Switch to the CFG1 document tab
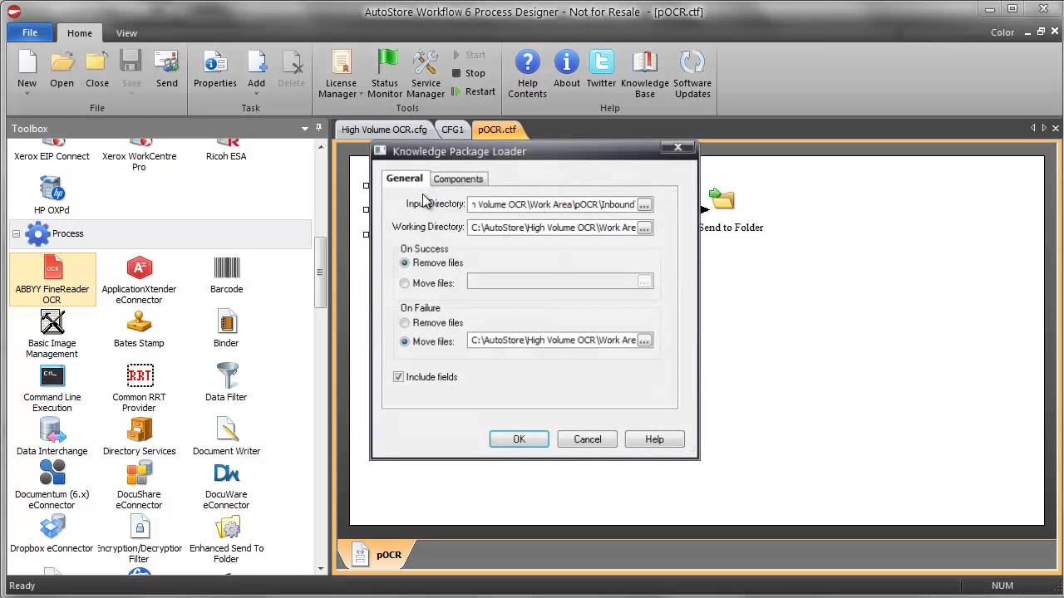 (x=452, y=130)
